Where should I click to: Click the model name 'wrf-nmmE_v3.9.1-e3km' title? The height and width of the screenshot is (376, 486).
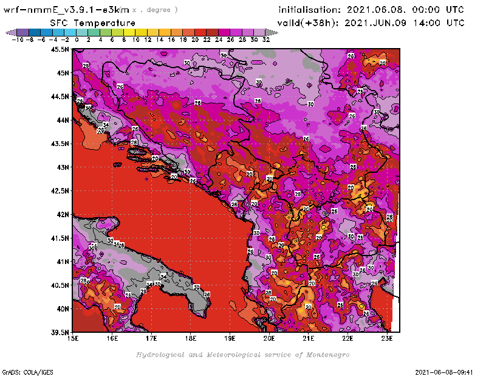pyautogui.click(x=66, y=10)
